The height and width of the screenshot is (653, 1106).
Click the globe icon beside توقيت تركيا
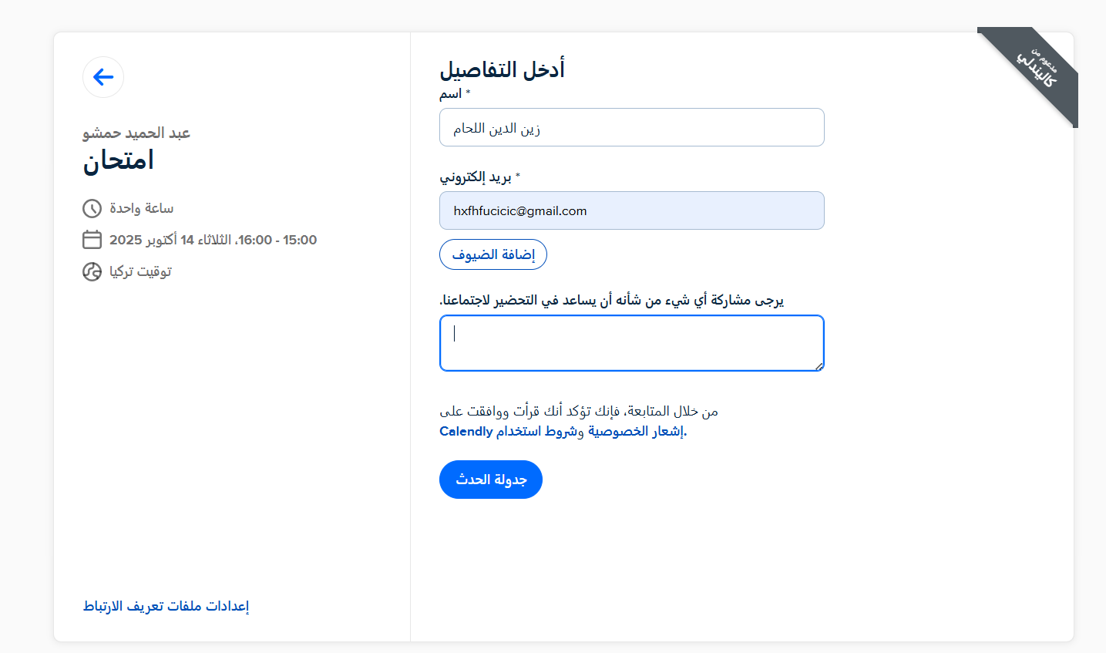(x=92, y=271)
